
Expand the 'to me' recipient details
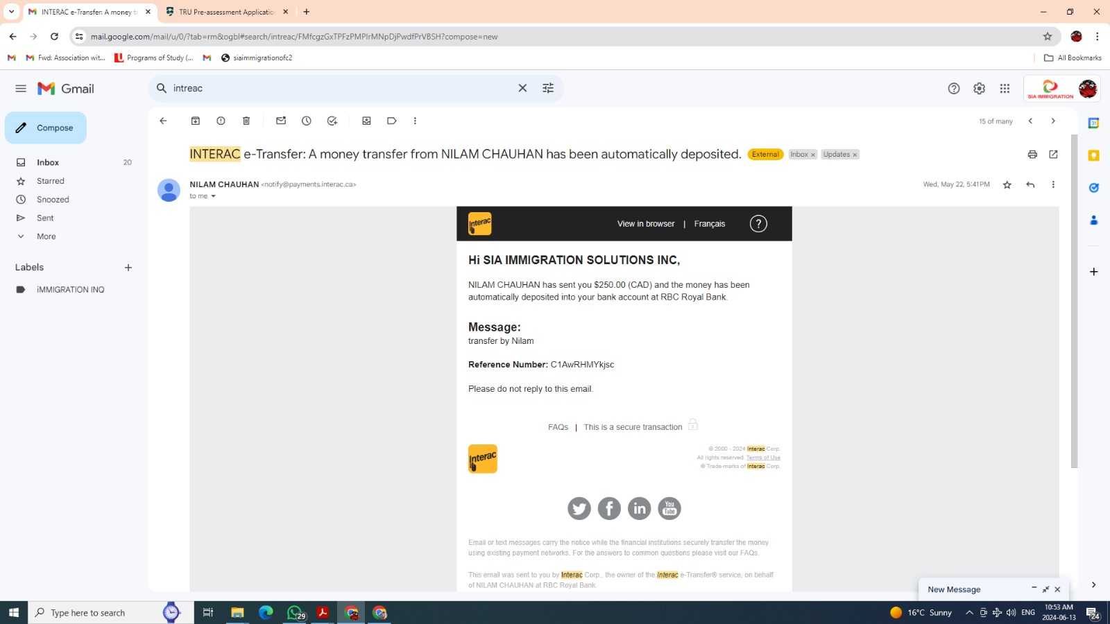[x=213, y=196]
